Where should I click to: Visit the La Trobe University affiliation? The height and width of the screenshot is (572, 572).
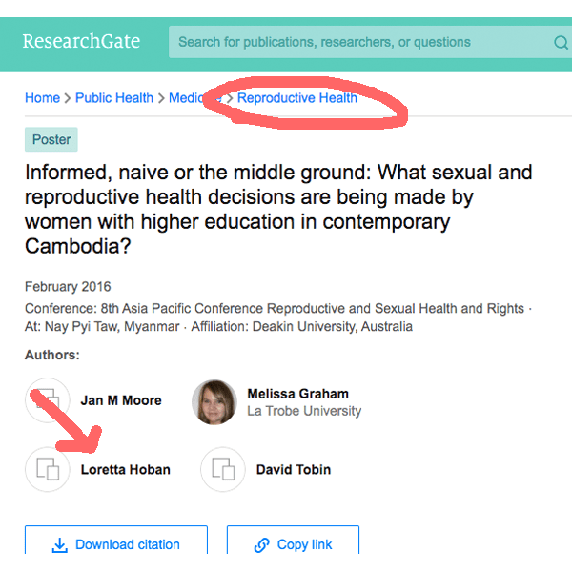tap(304, 411)
